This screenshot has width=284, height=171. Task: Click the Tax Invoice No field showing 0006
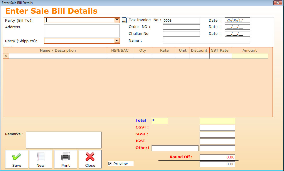pyautogui.click(x=181, y=21)
